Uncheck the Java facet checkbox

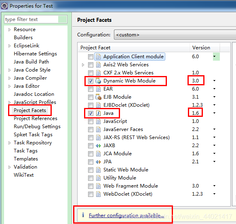pyautogui.click(x=91, y=113)
